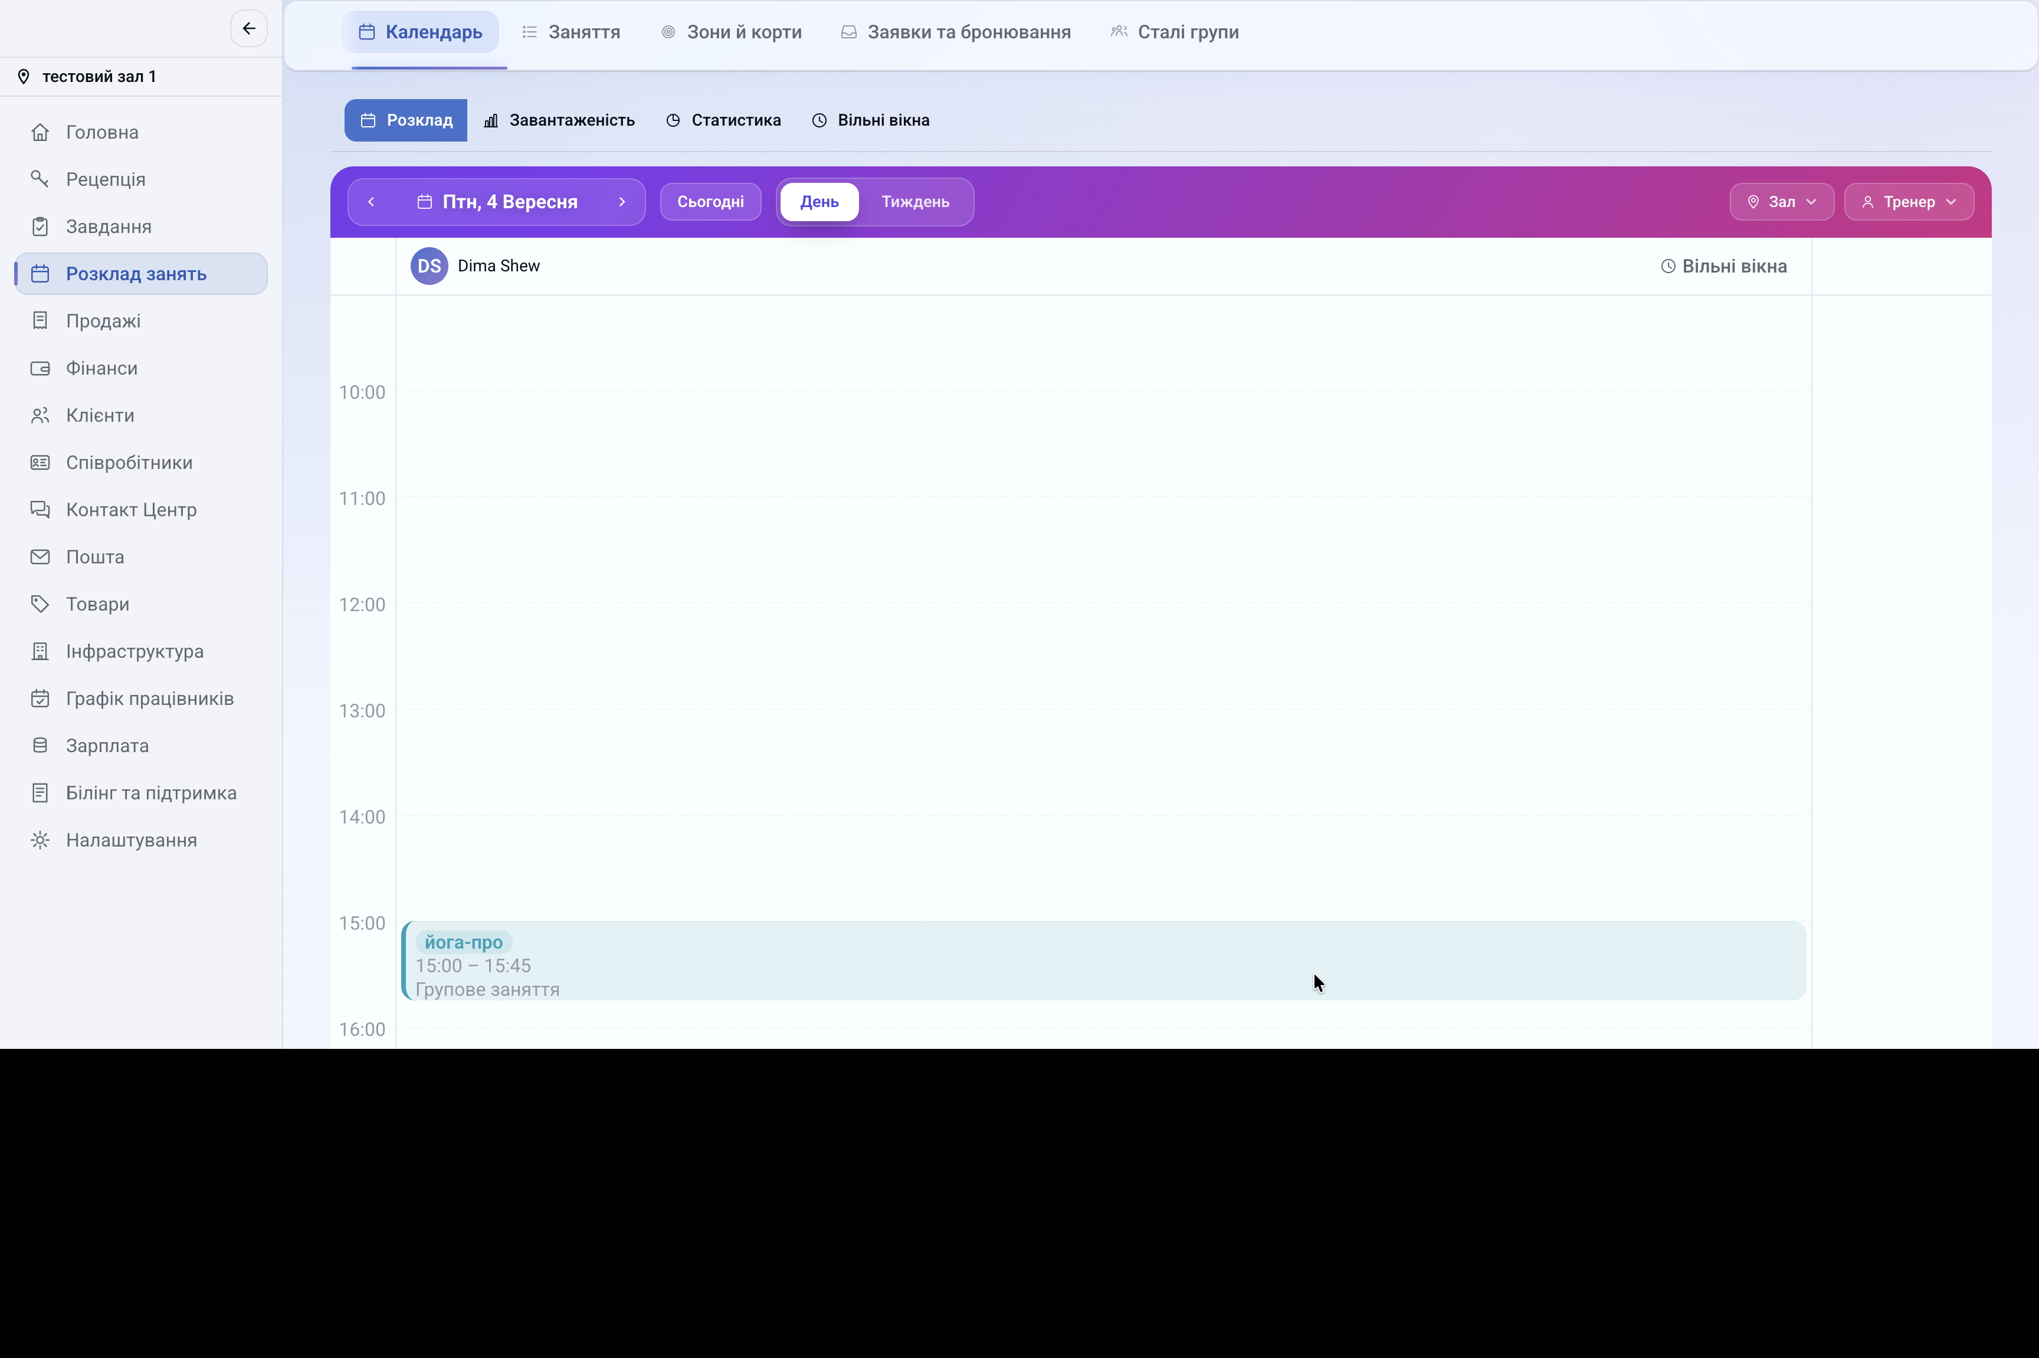The height and width of the screenshot is (1358, 2039).
Task: Go to the next day with the right chevron
Action: pos(622,202)
